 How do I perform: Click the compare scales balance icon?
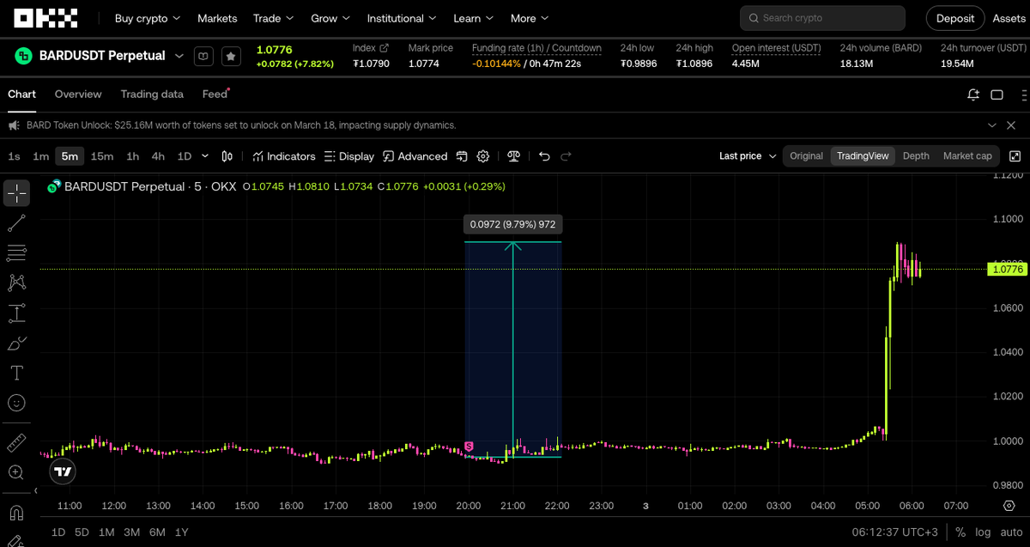(x=514, y=156)
